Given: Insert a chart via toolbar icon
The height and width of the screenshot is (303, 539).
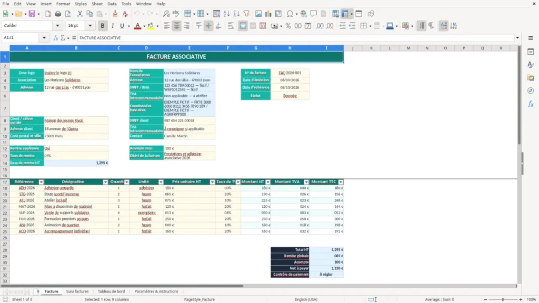Looking at the screenshot, I should coord(268,14).
